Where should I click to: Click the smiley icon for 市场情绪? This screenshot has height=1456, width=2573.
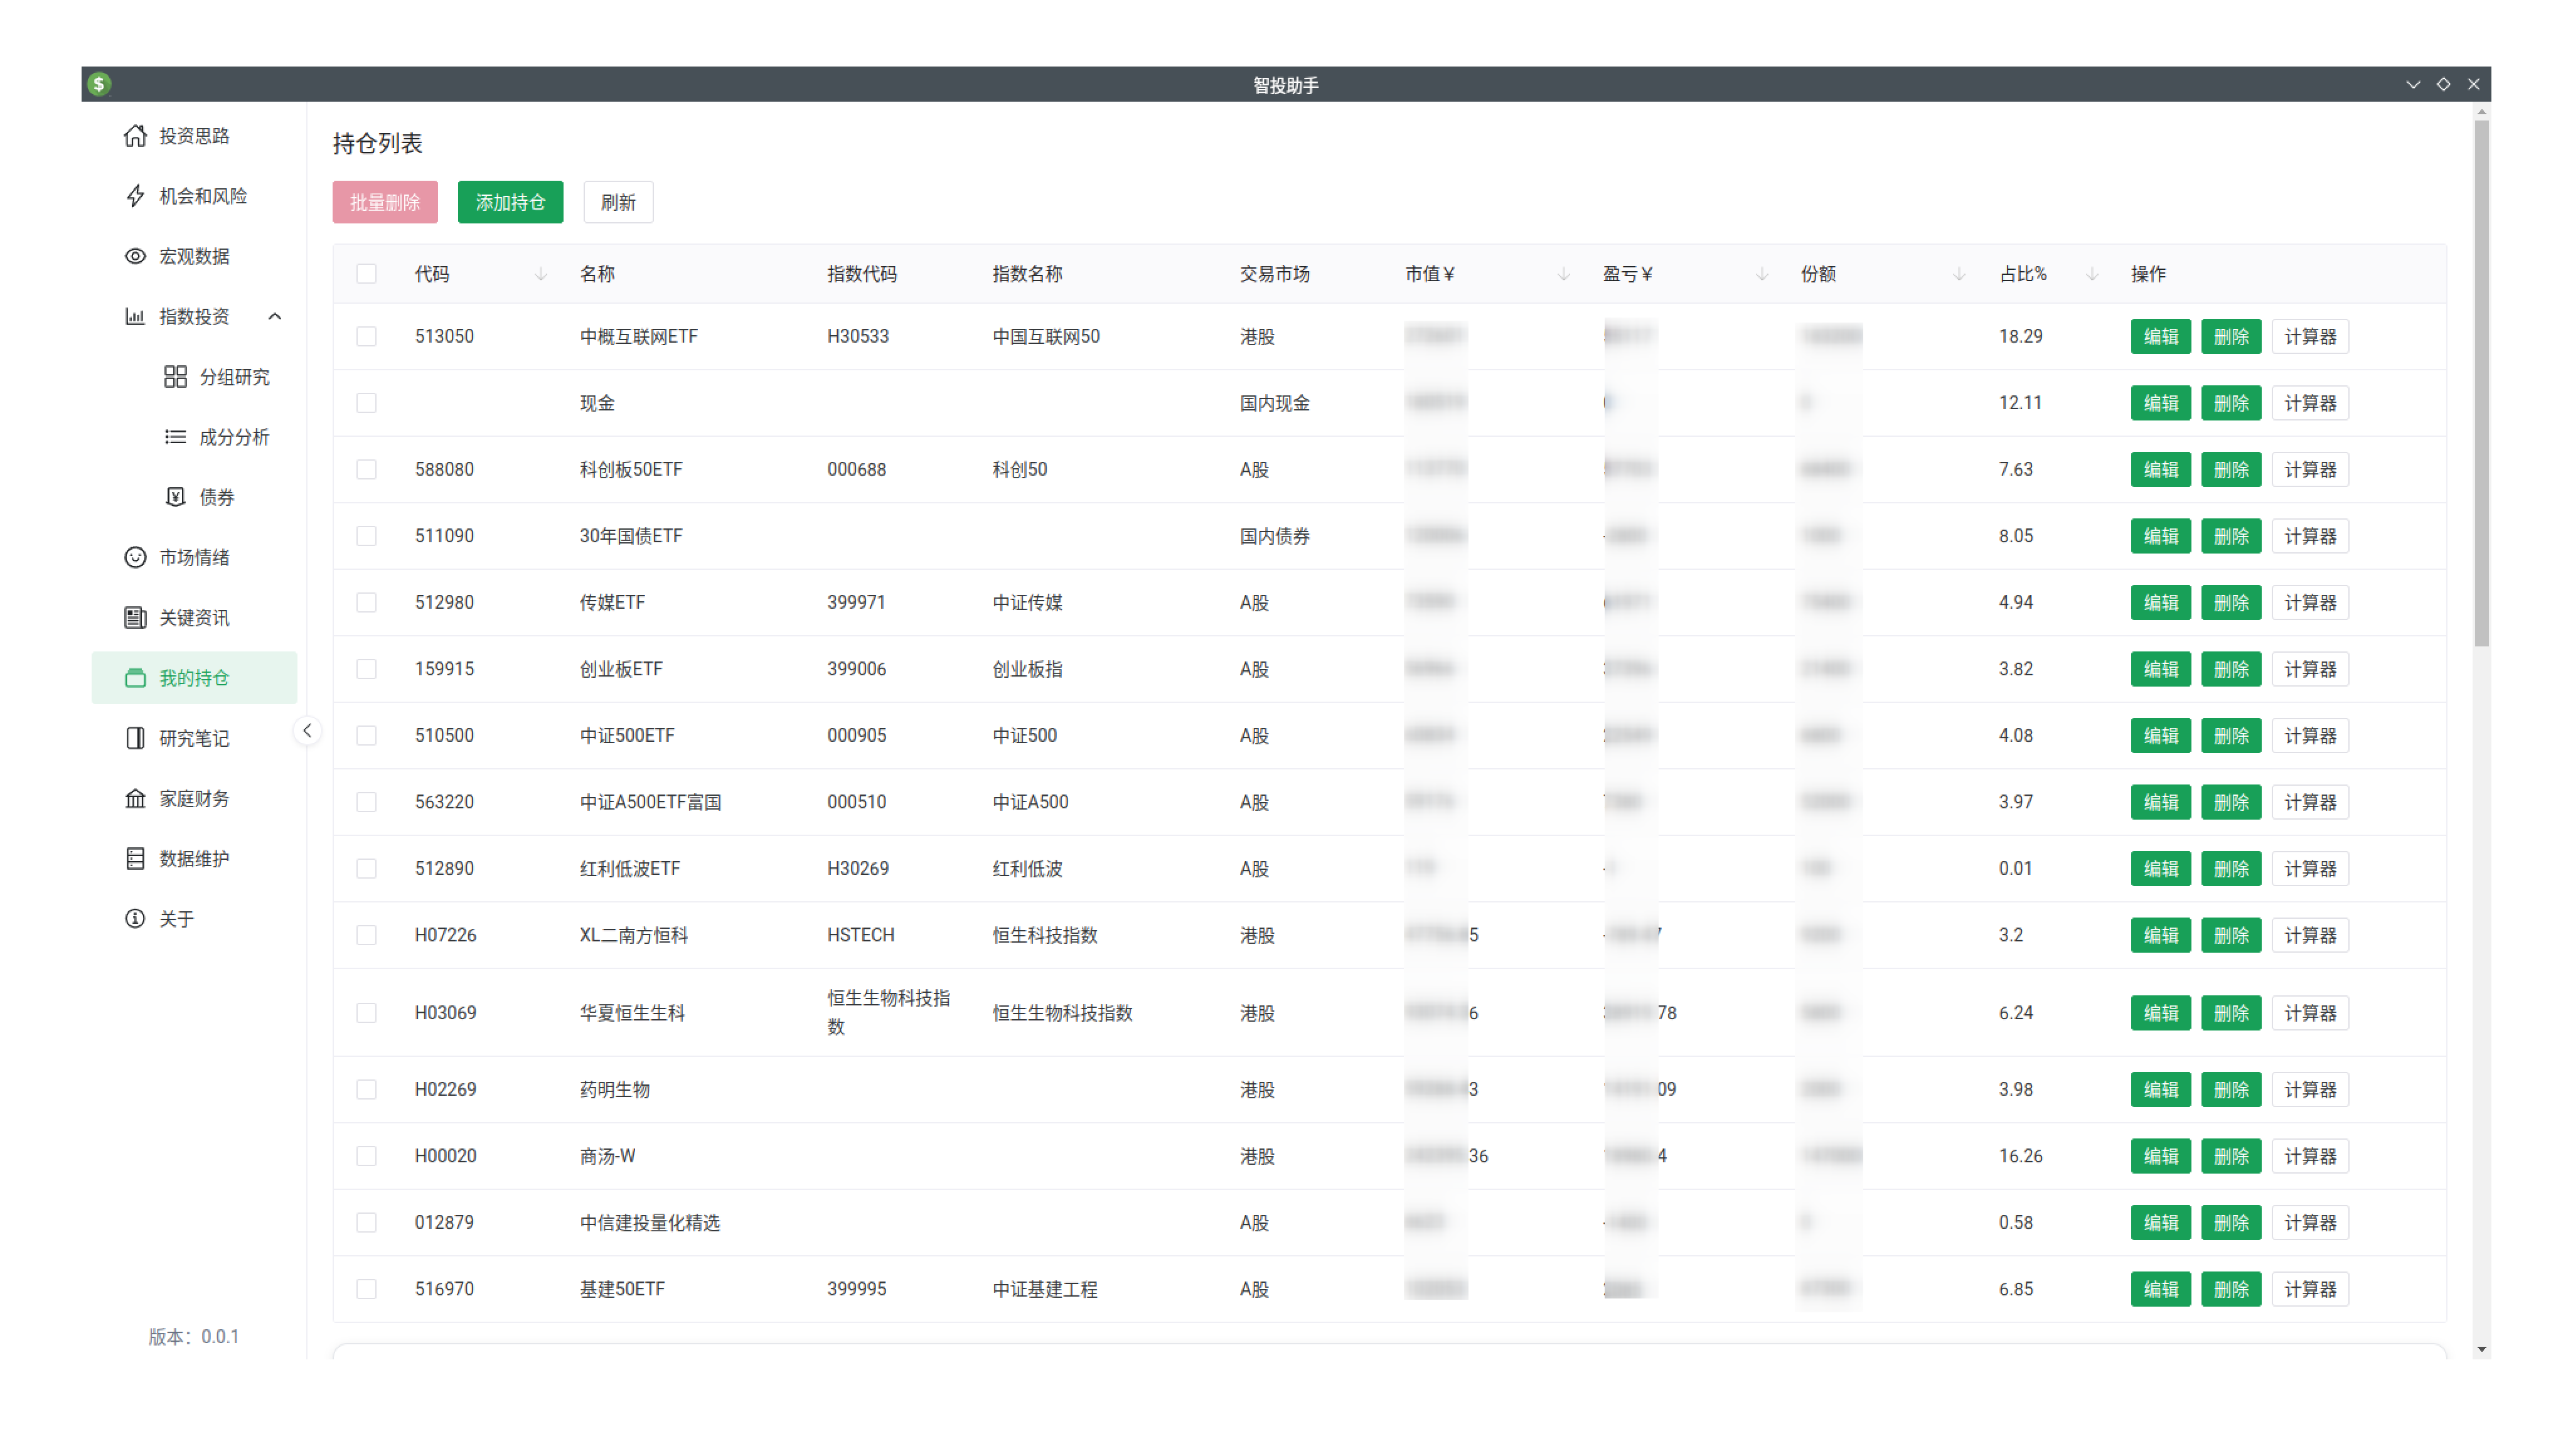[135, 557]
